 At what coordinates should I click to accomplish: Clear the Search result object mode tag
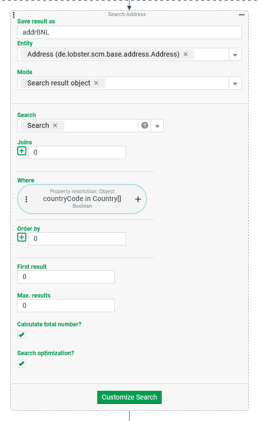coord(96,83)
